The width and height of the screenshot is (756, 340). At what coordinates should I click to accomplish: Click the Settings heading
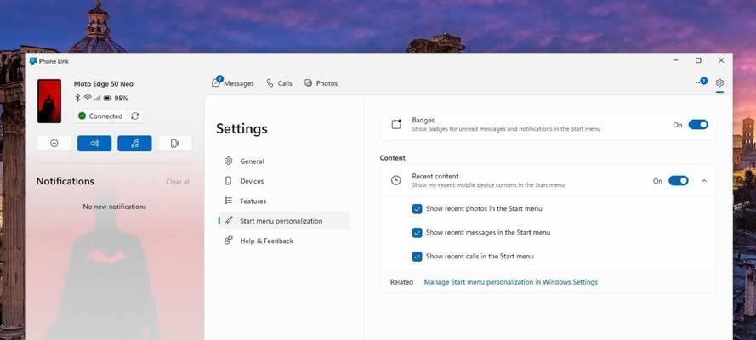pos(242,128)
